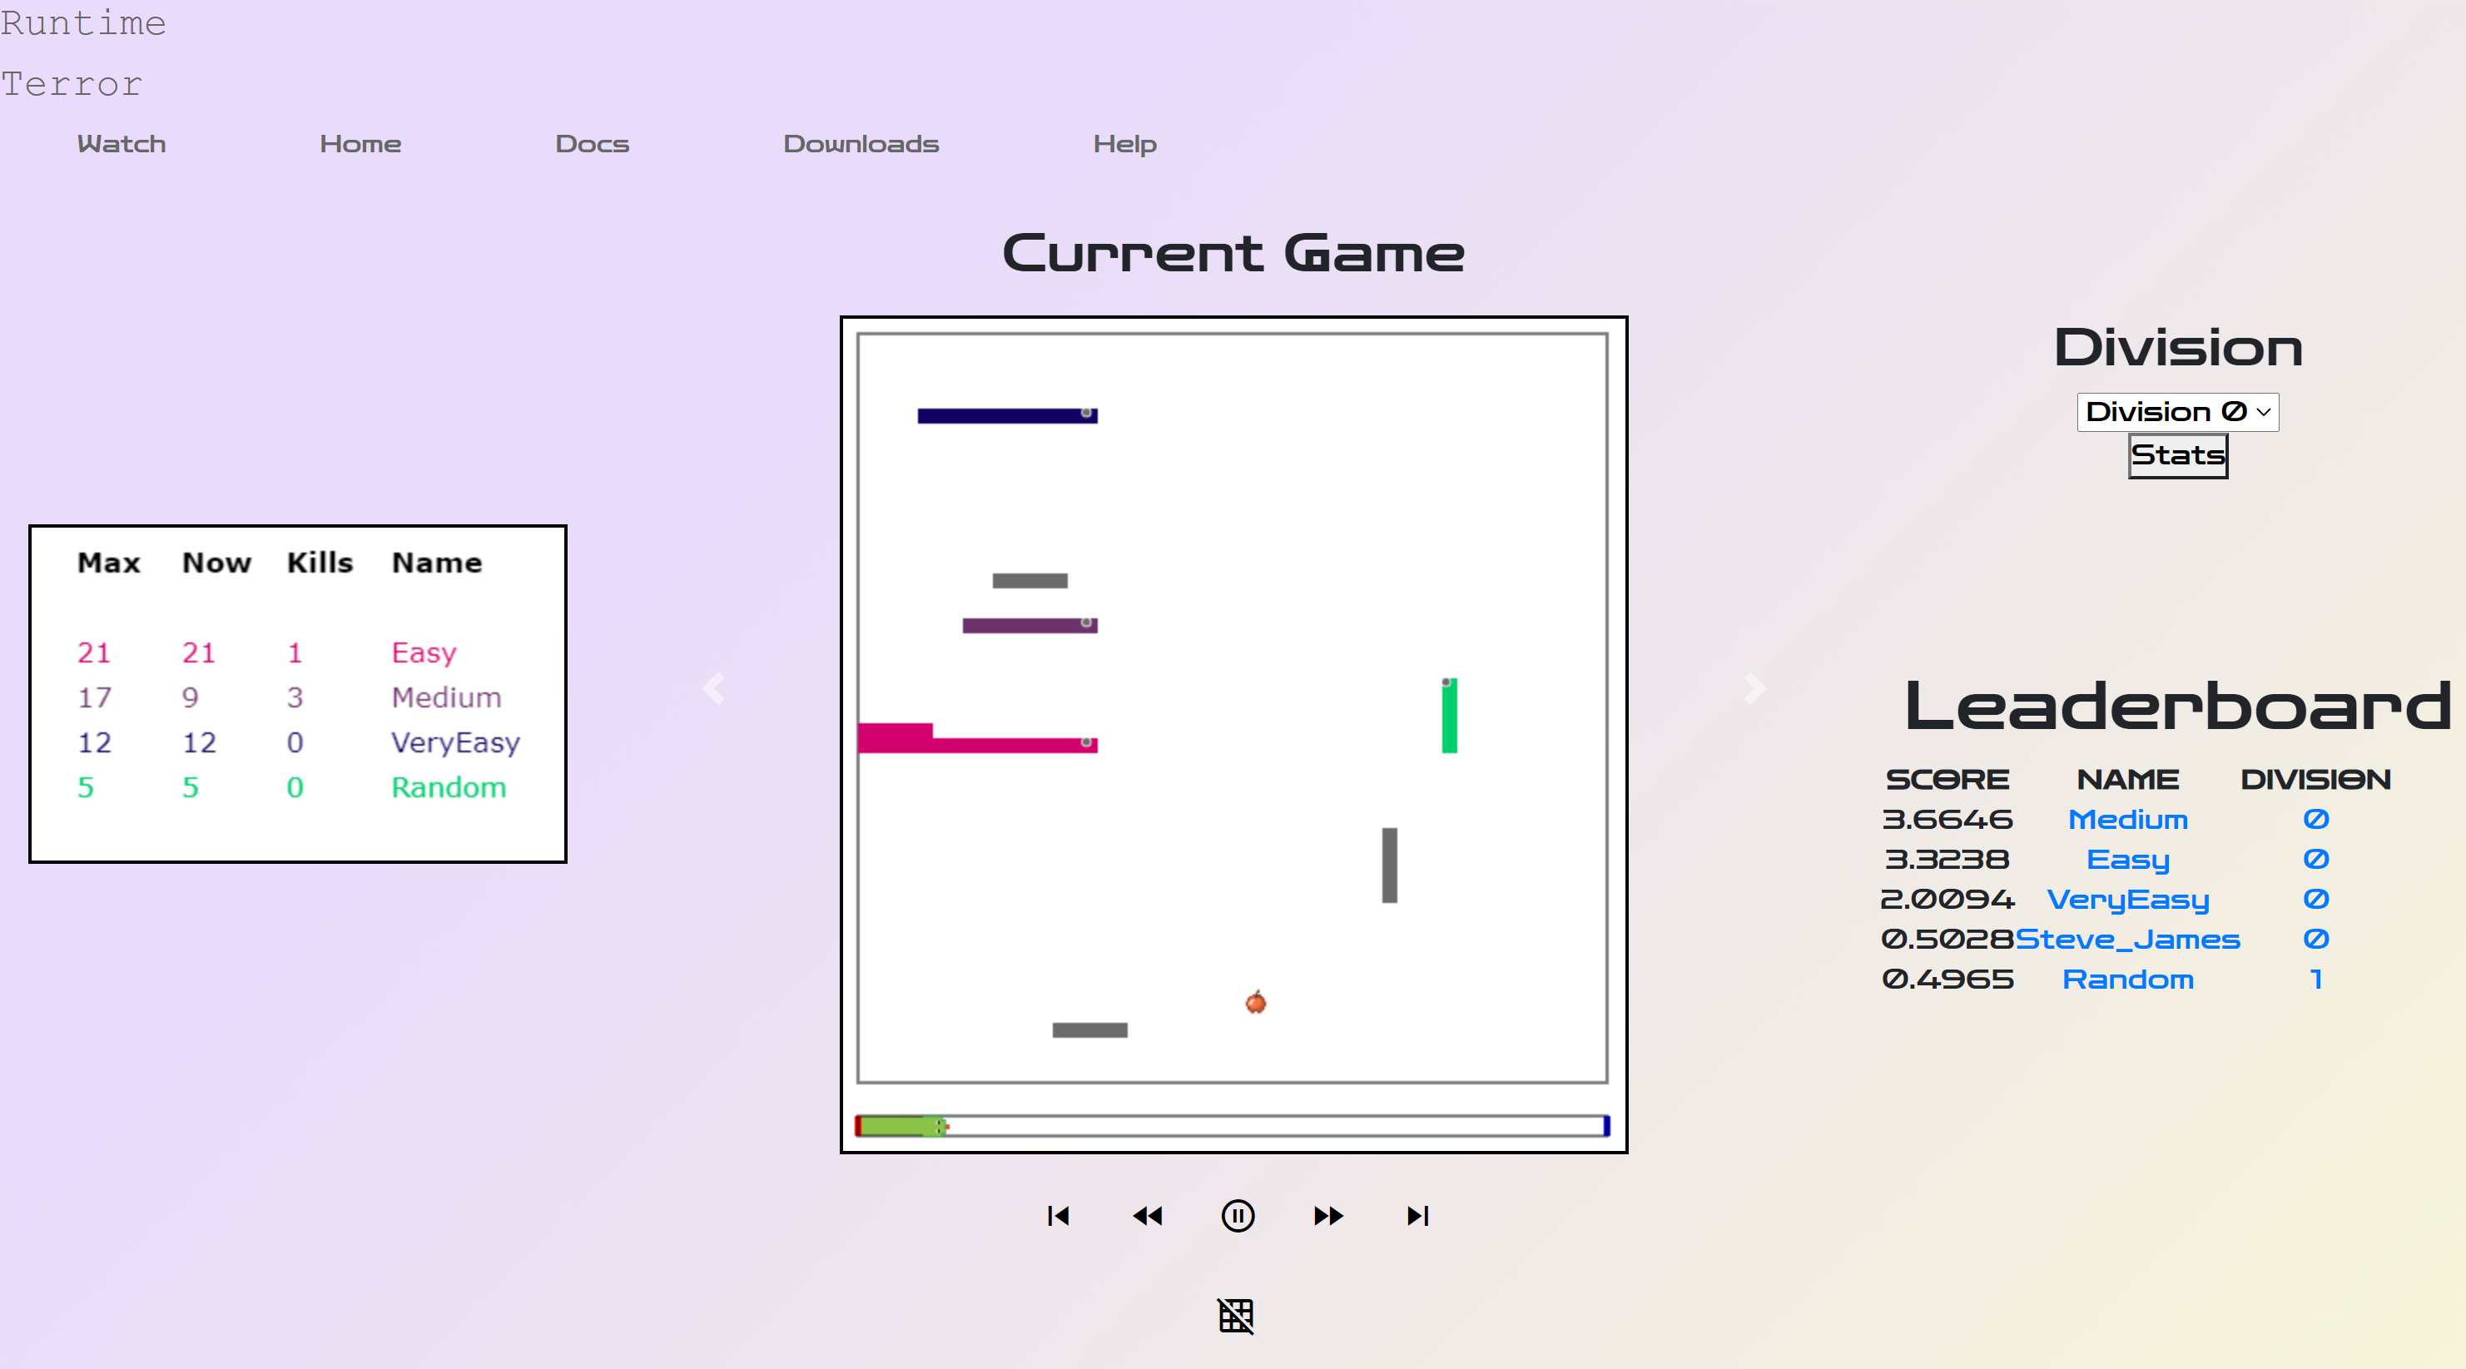Open the Help page

click(x=1125, y=144)
